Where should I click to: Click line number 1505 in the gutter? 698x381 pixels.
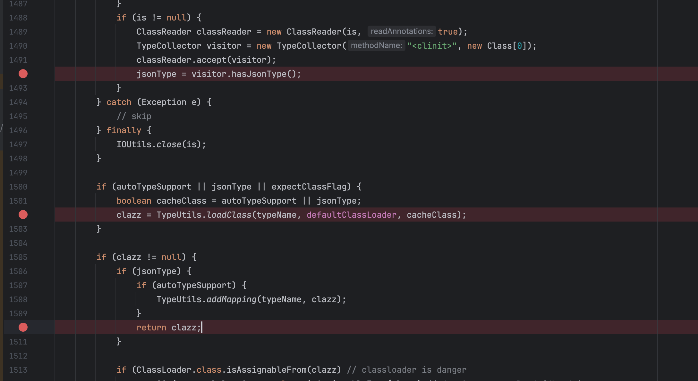18,257
